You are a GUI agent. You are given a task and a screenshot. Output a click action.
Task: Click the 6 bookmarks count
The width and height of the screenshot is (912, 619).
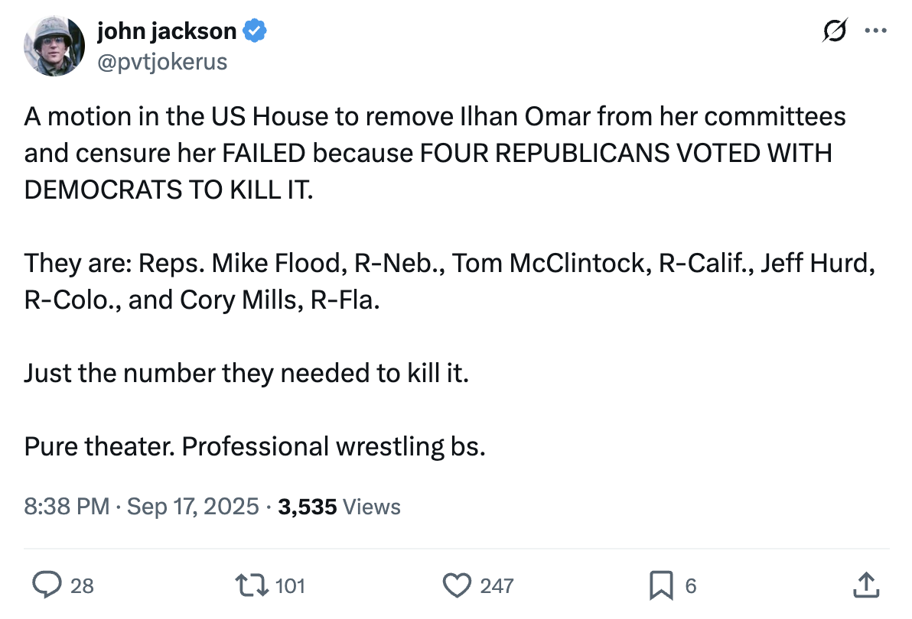pyautogui.click(x=690, y=586)
